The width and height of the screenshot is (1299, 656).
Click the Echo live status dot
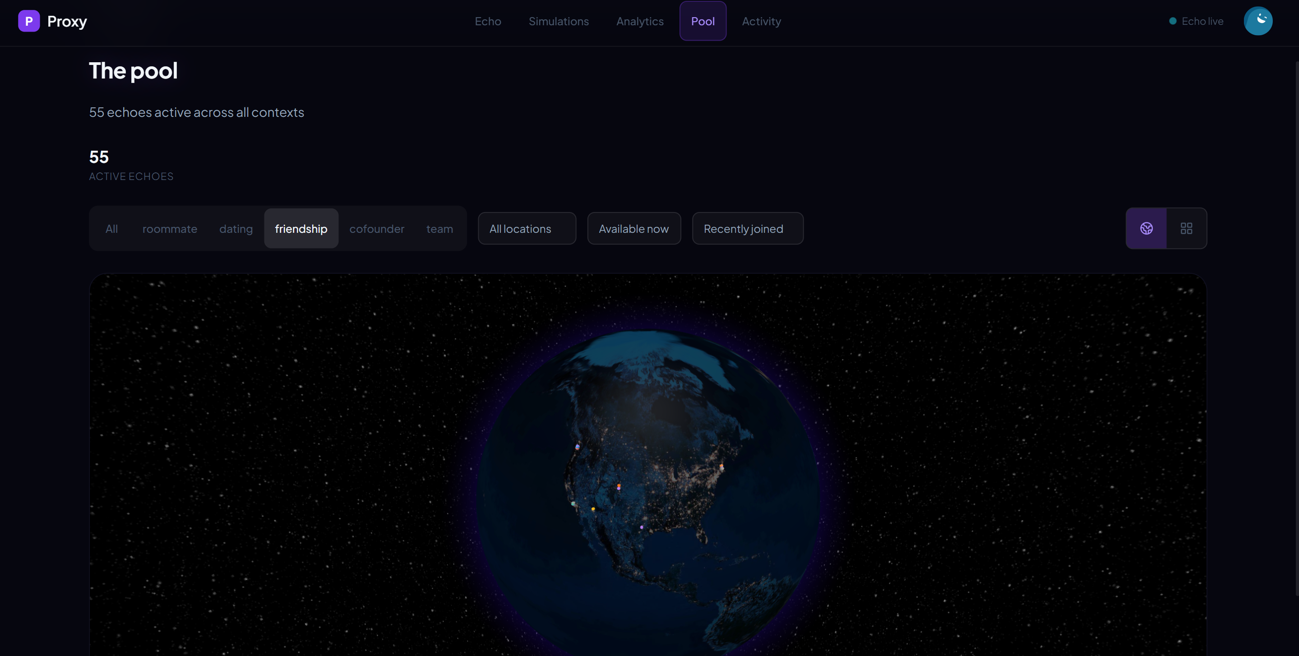point(1172,21)
